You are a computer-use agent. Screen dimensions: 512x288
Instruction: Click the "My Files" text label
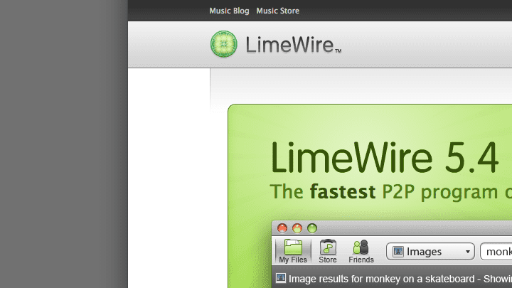[293, 260]
